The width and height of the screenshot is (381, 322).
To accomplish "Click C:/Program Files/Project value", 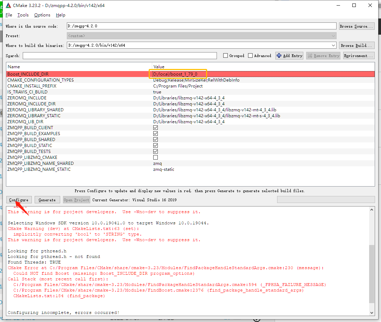I will click(x=178, y=86).
